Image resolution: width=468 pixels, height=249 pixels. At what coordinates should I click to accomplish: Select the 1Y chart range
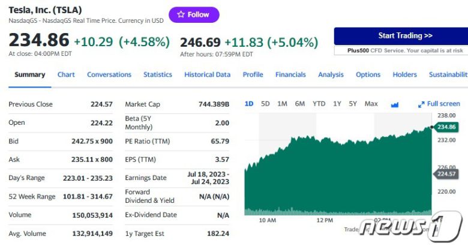tap(337, 104)
